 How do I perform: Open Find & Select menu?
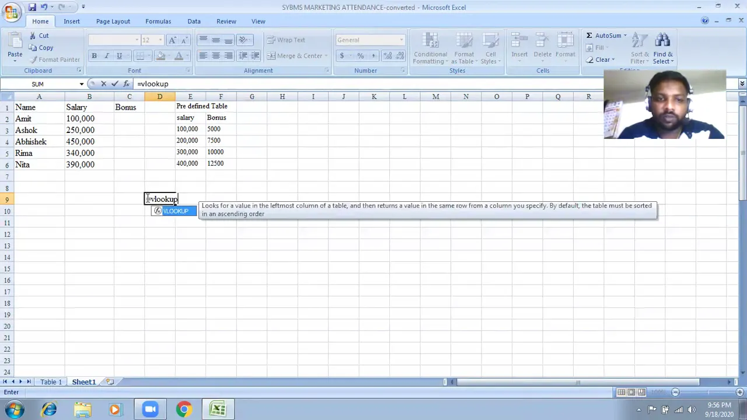[663, 48]
